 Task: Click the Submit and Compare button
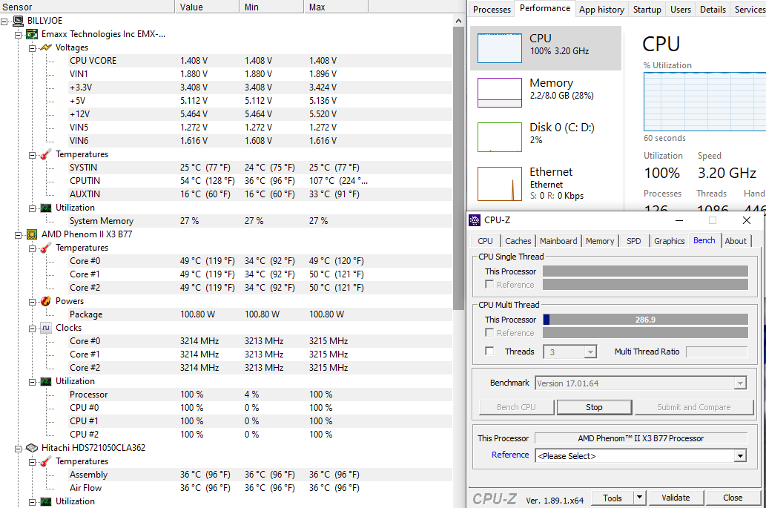point(693,407)
